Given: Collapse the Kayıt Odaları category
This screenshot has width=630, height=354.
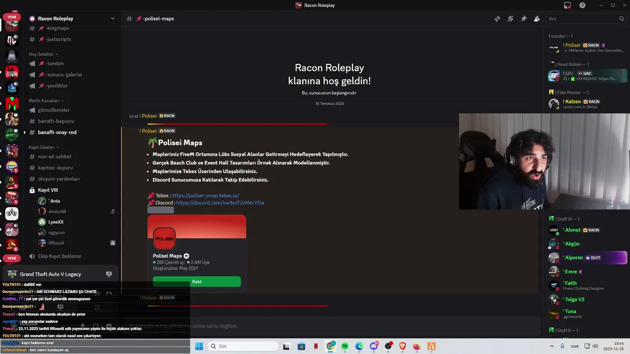Looking at the screenshot, I should point(44,147).
